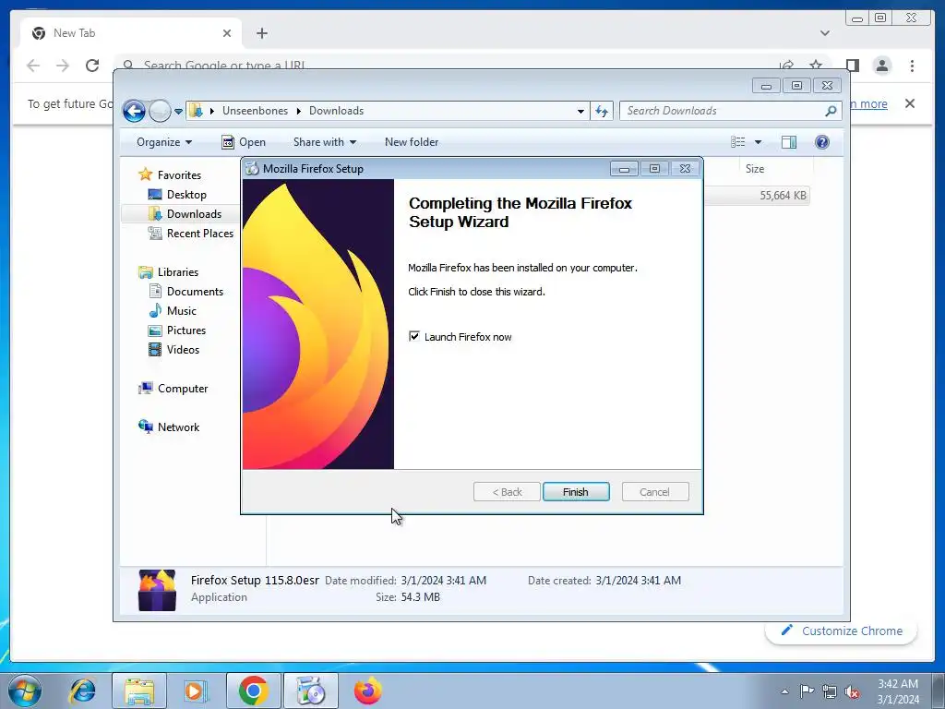Click the Learn more link in Chrome
The width and height of the screenshot is (945, 709).
868,103
